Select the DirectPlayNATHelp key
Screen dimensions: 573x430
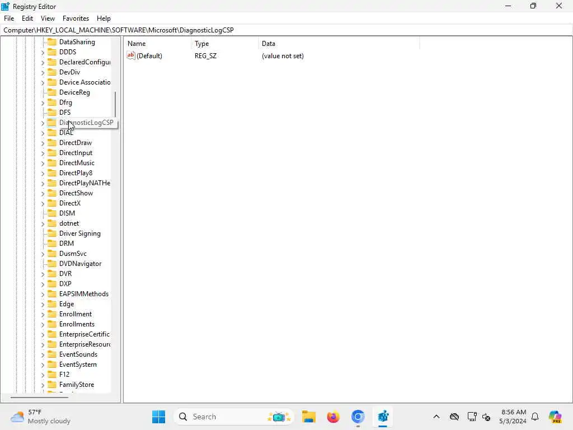85,183
